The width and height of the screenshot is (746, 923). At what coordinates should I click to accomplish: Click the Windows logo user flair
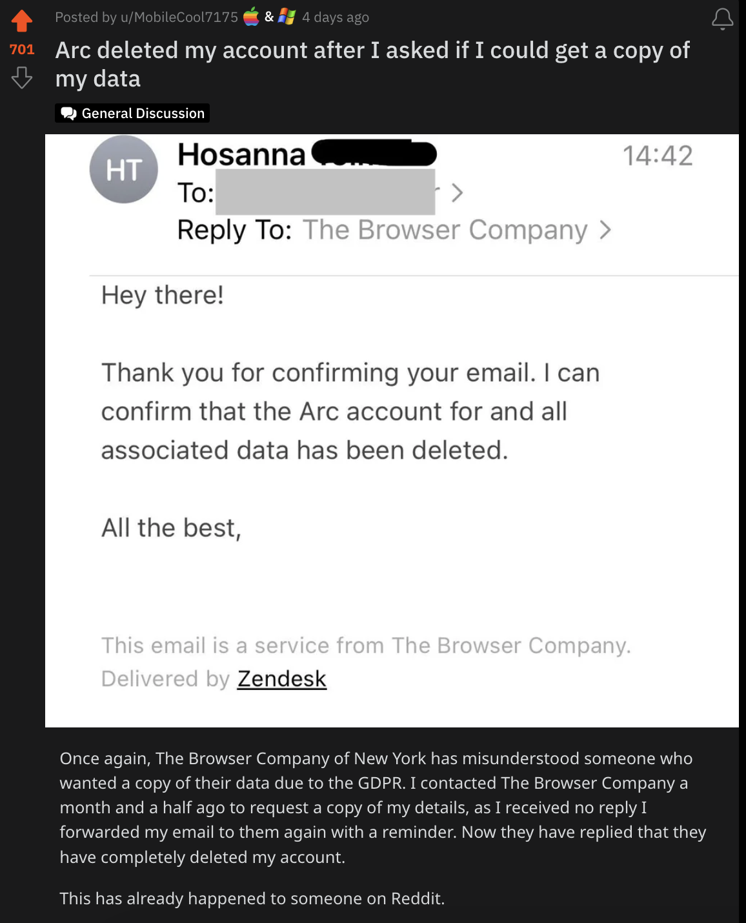point(287,17)
